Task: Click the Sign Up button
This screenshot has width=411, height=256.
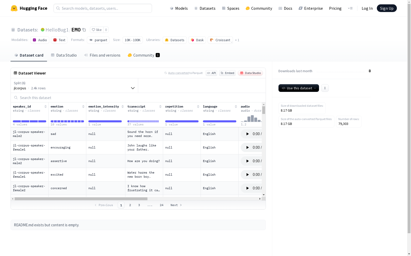Action: (387, 8)
